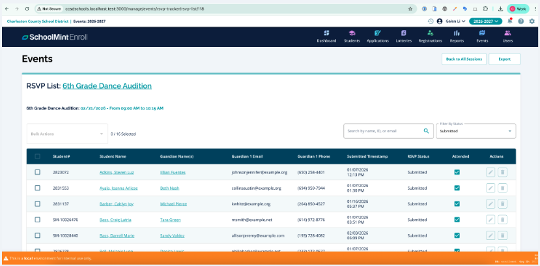Open Registrations from the navigation bar
540x266 pixels.
pos(430,37)
